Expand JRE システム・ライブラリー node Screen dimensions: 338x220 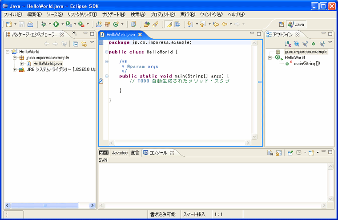tap(14, 70)
